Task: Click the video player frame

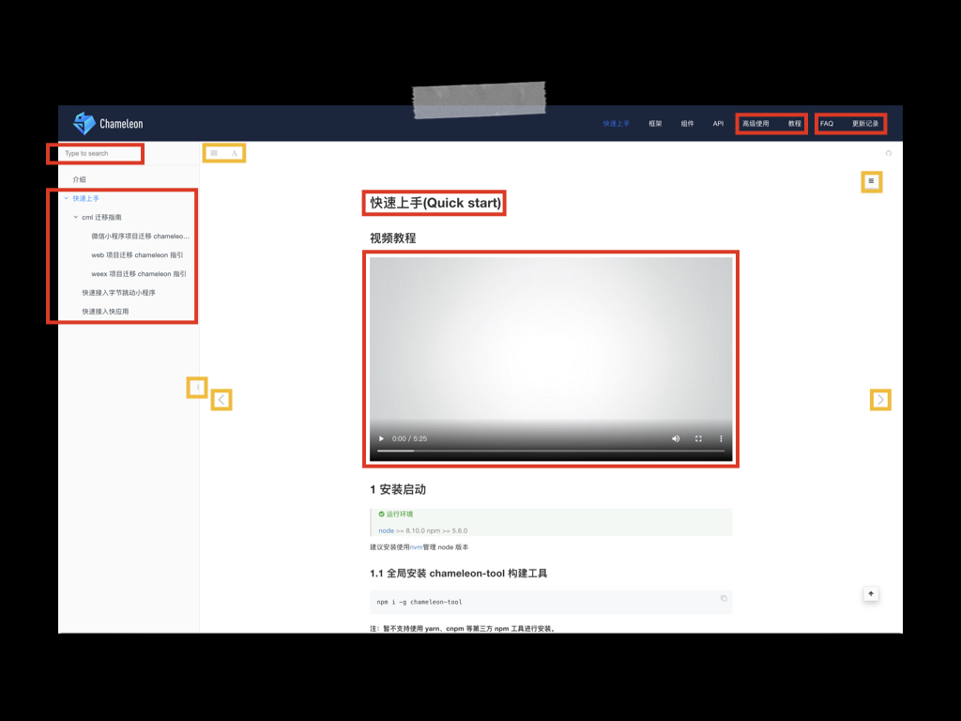Action: click(550, 359)
